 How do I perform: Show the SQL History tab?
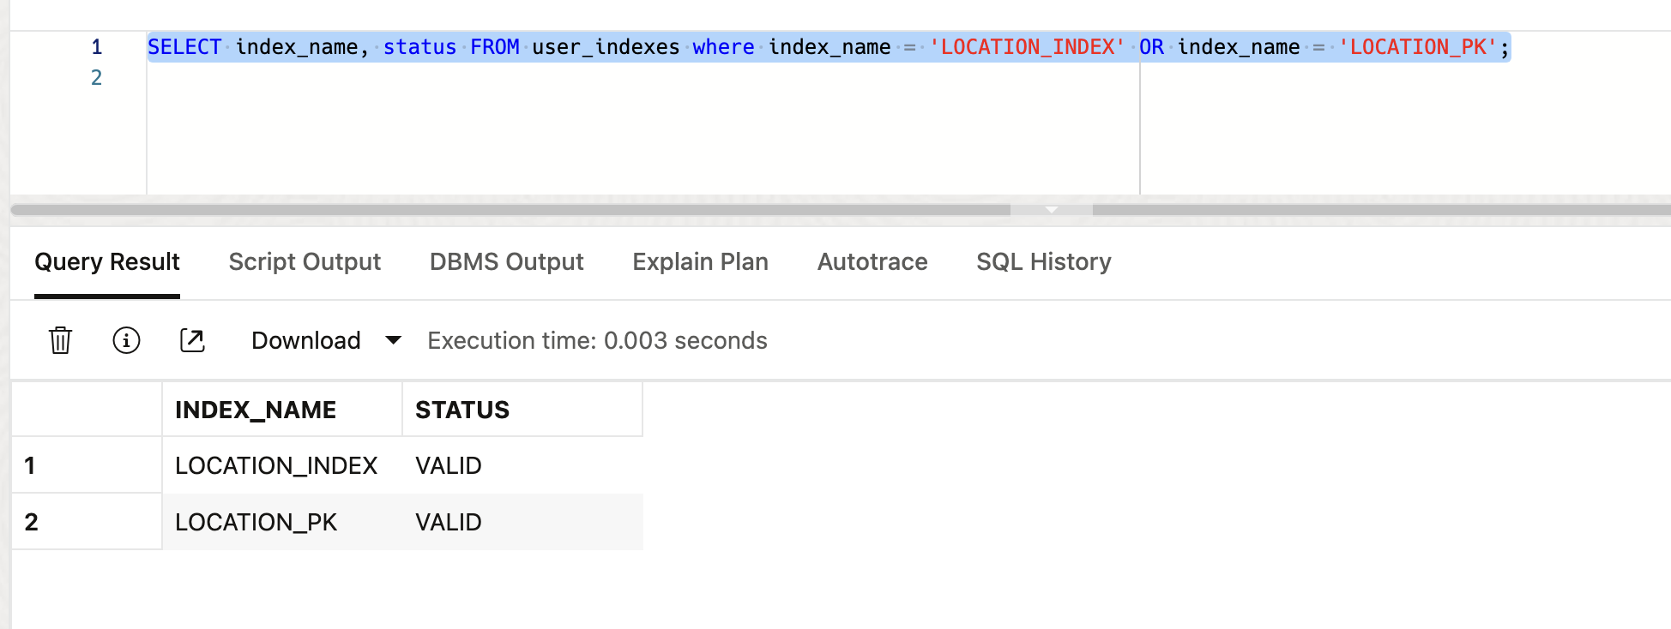[x=1043, y=261]
